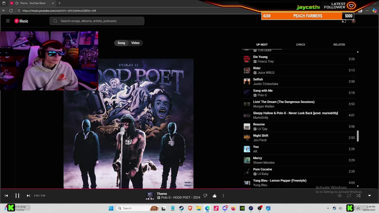Play Night Shift by Jon Pardi

pyautogui.click(x=299, y=138)
